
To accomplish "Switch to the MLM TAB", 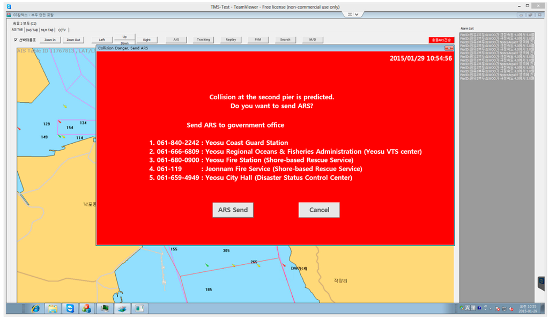I will (x=47, y=30).
